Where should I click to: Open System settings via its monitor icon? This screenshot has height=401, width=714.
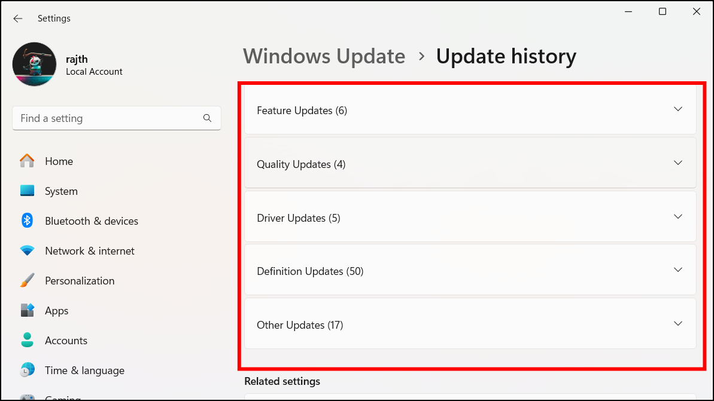27,191
